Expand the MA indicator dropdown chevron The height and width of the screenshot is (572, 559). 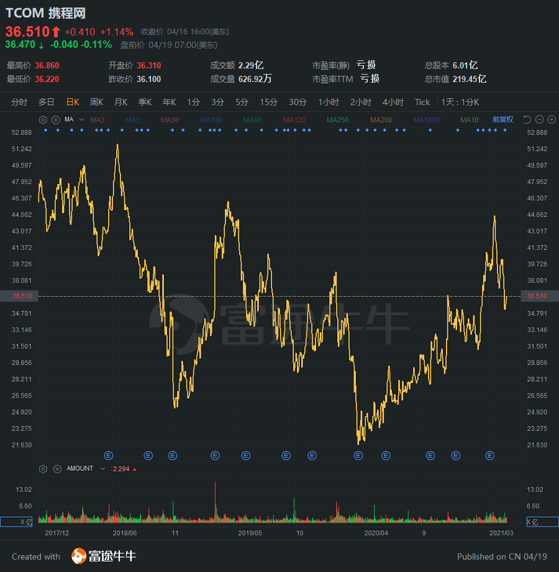pyautogui.click(x=81, y=119)
